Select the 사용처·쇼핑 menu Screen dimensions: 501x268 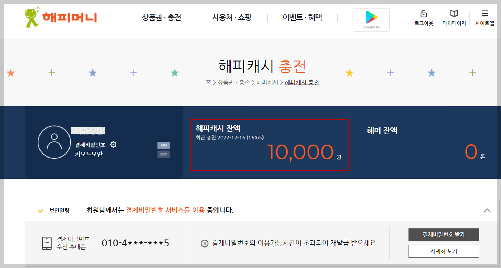(x=231, y=17)
